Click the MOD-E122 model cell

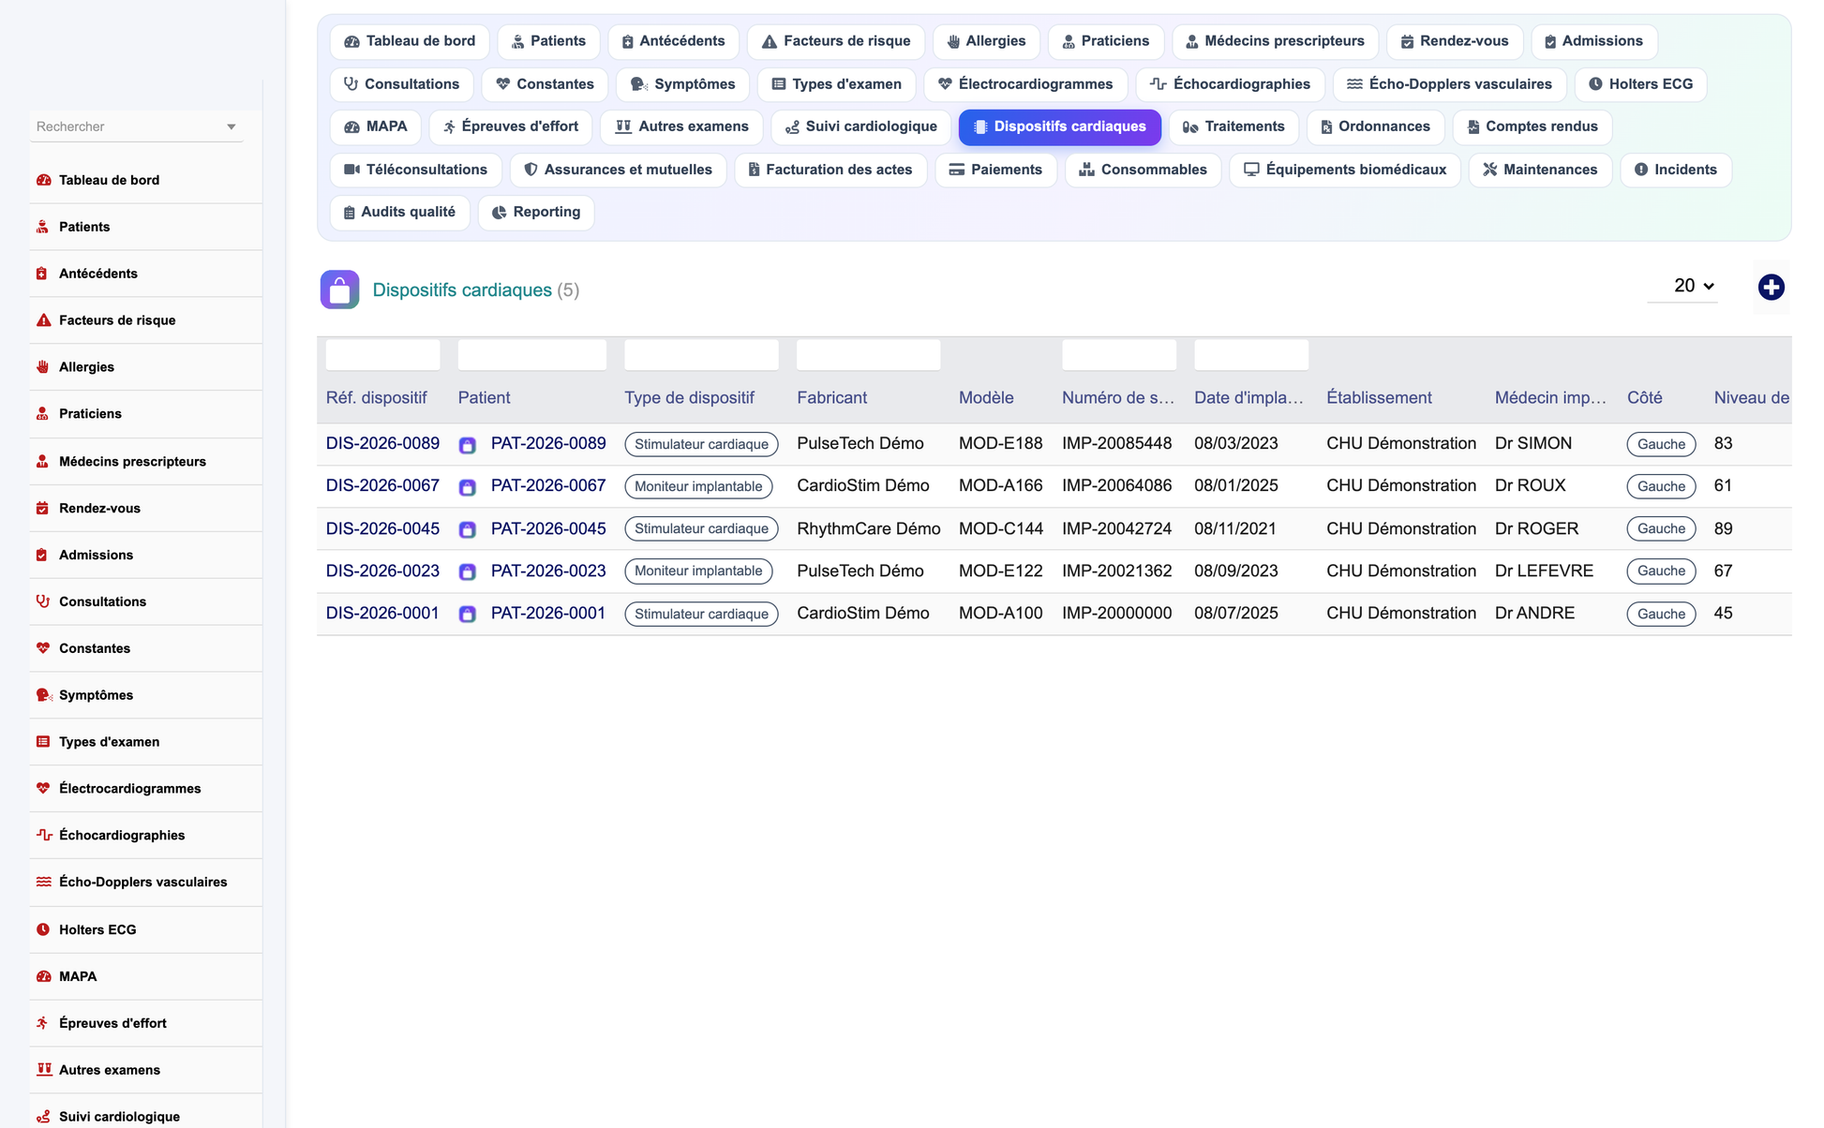coord(1000,571)
